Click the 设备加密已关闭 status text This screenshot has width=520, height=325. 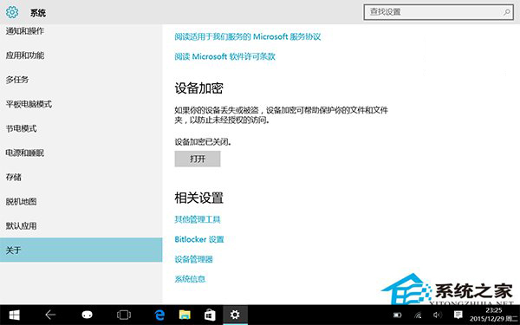203,142
